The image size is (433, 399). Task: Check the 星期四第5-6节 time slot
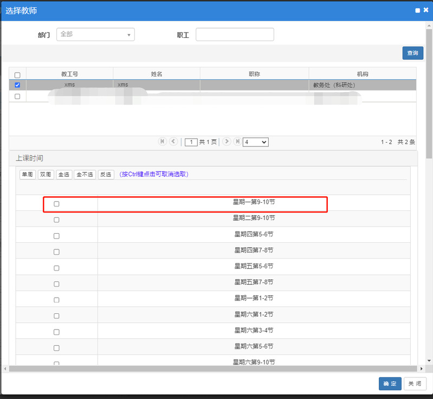coord(56,236)
